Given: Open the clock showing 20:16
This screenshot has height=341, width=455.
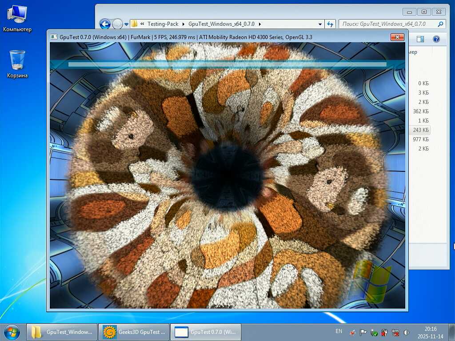Looking at the screenshot, I should pos(430,333).
